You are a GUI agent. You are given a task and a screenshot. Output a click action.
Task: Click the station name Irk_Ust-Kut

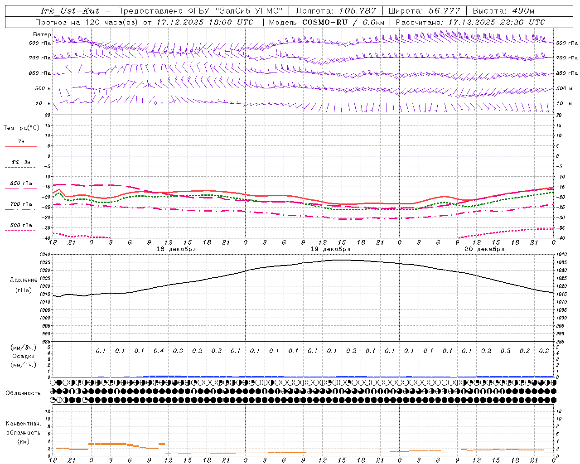tap(70, 11)
